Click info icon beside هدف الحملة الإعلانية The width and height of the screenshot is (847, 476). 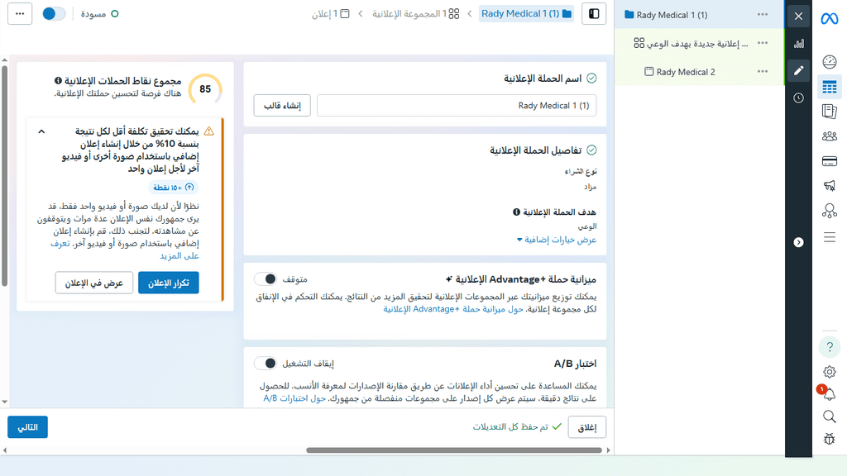516,212
